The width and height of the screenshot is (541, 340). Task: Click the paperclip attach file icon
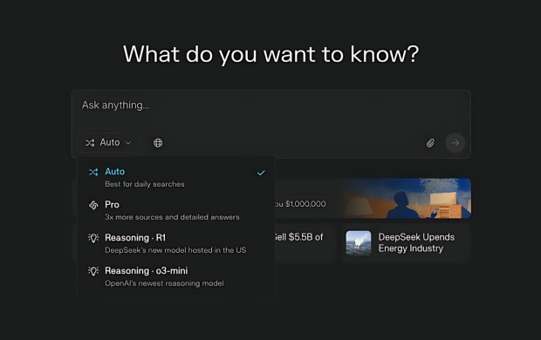pos(430,143)
